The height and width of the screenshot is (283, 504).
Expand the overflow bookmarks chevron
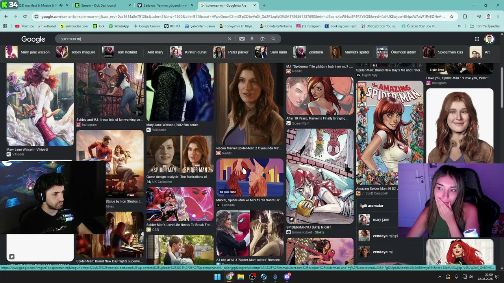[x=459, y=26]
